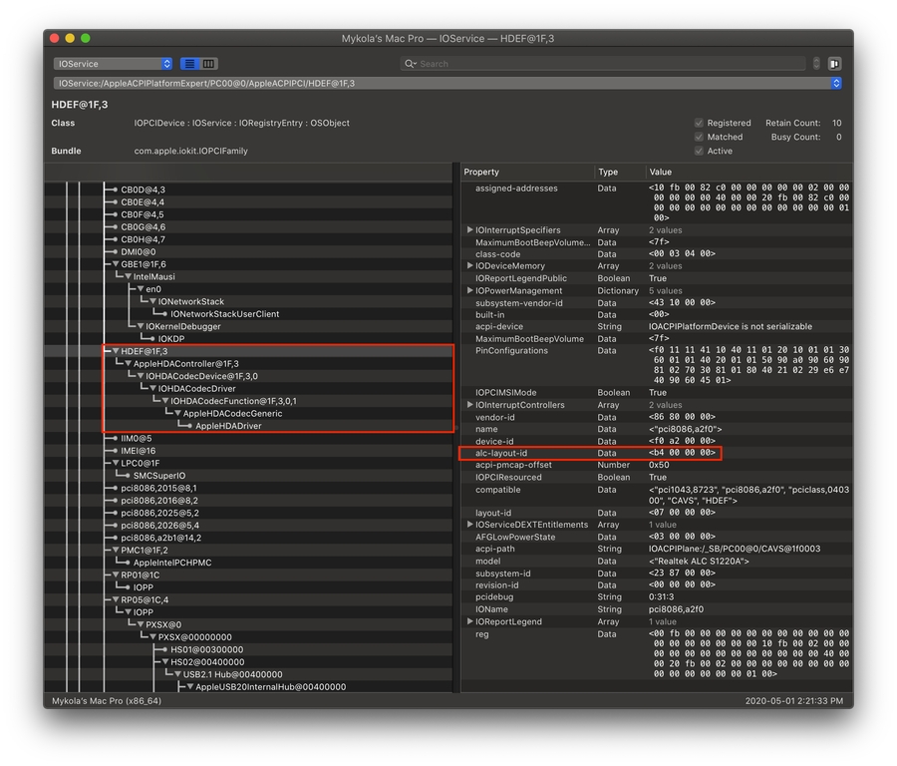Expand the IOInterruptSpecifiers property row
Image resolution: width=897 pixels, height=766 pixels.
[x=470, y=230]
